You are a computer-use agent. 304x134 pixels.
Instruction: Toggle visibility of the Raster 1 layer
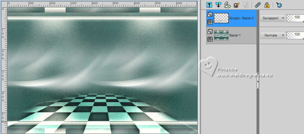[x=210, y=39]
